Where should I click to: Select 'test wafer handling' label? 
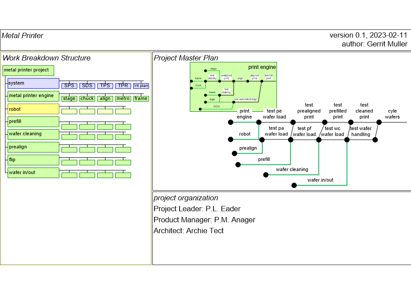[361, 131]
